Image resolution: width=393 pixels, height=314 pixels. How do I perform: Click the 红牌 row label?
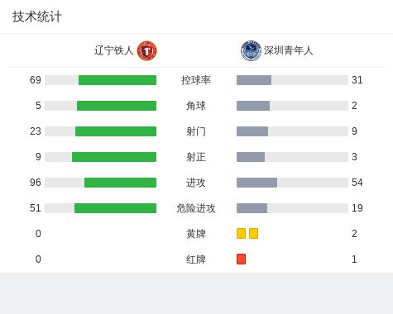[x=196, y=259]
